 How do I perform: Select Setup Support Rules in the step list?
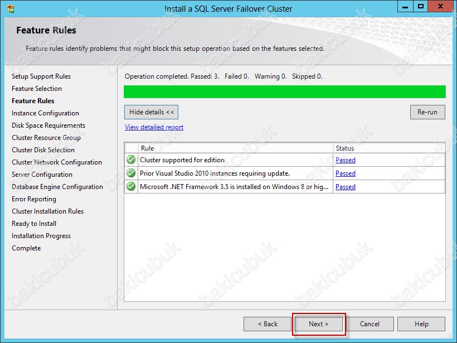[x=41, y=76]
